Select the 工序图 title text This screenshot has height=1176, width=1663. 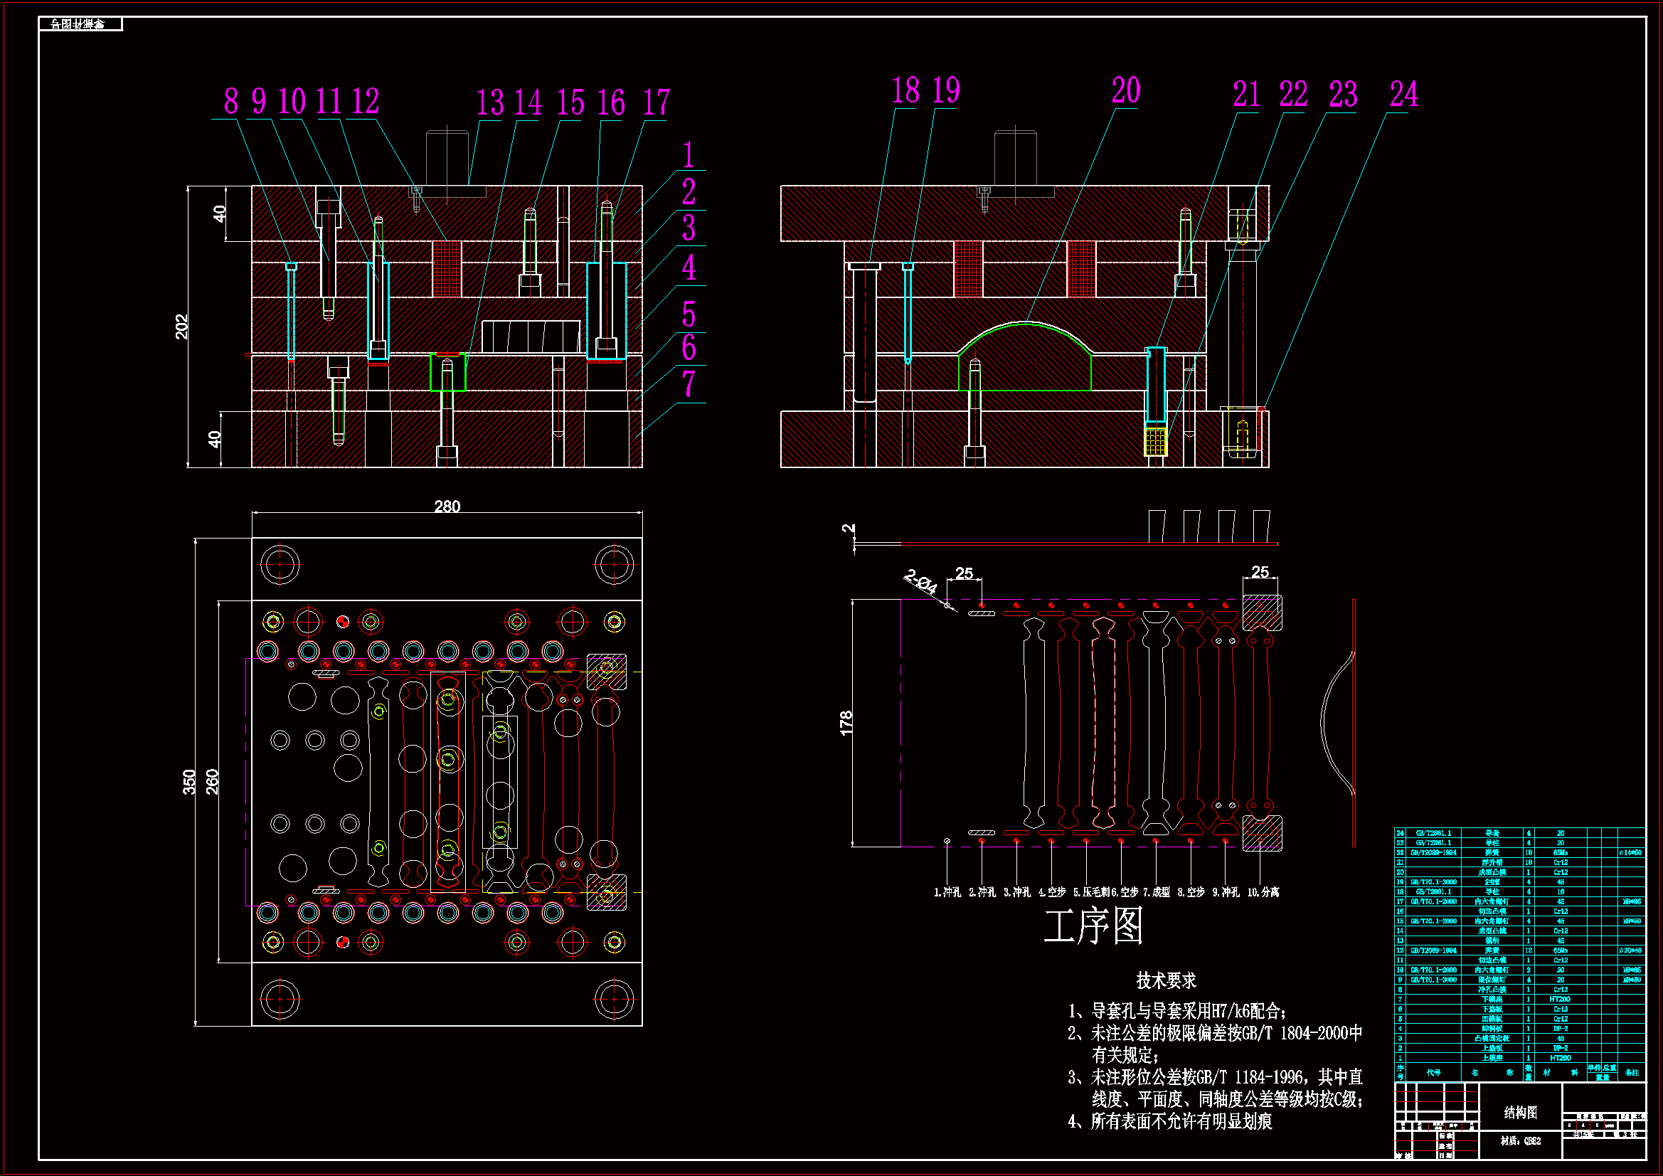(1093, 926)
